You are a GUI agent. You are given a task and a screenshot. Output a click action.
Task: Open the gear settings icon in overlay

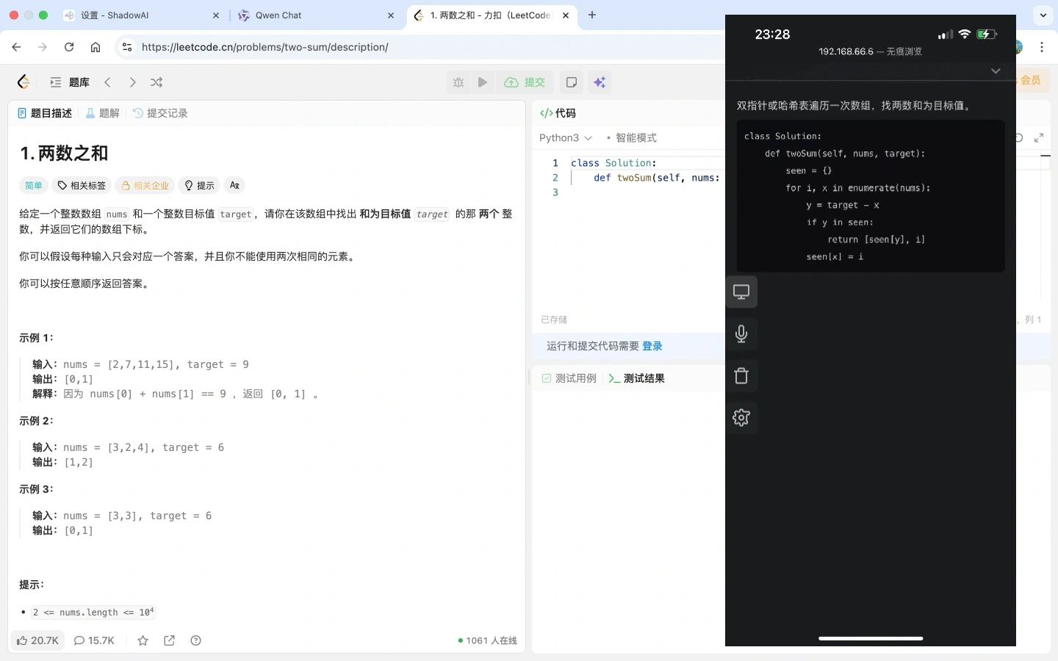point(741,418)
